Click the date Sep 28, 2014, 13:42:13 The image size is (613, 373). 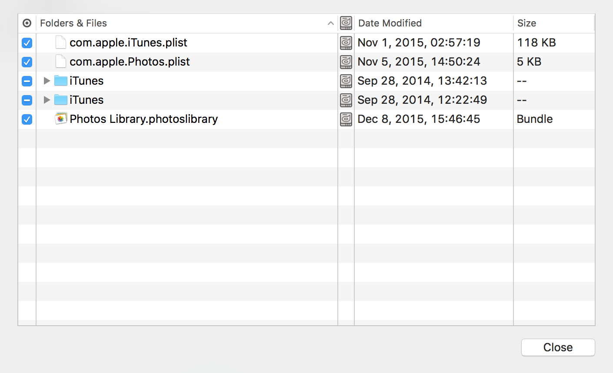(x=422, y=81)
